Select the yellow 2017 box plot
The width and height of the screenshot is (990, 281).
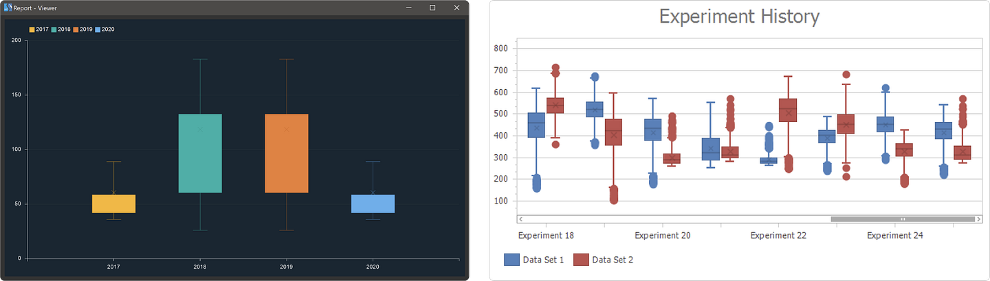113,204
